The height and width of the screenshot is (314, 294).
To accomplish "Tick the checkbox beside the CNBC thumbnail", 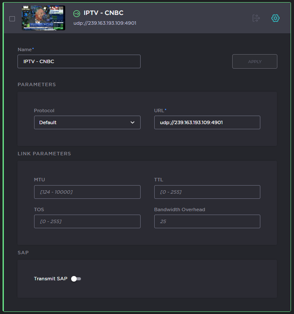I will click(12, 18).
